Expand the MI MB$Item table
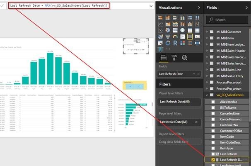 click(x=207, y=38)
